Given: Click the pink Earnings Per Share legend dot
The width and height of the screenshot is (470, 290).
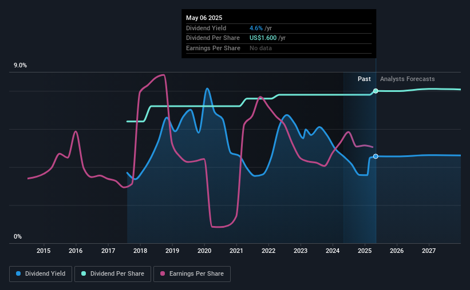Looking at the screenshot, I should [163, 273].
